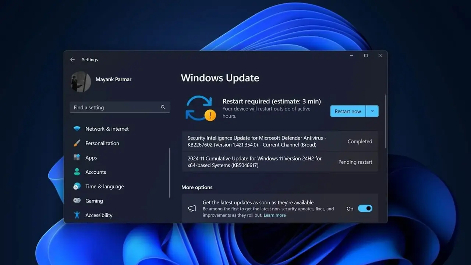Click the megaphone icon beside latest updates
This screenshot has width=471, height=265.
(x=192, y=209)
